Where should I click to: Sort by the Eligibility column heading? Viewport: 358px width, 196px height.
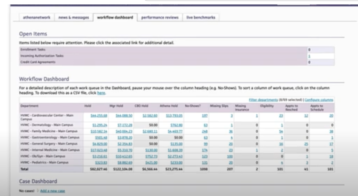point(267,106)
